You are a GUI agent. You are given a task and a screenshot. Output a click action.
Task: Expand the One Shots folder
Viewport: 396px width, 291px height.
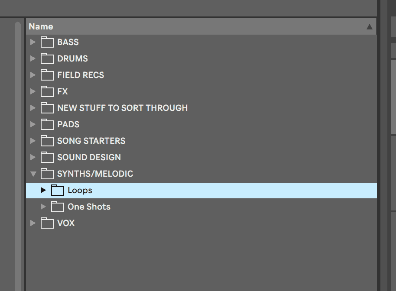43,207
